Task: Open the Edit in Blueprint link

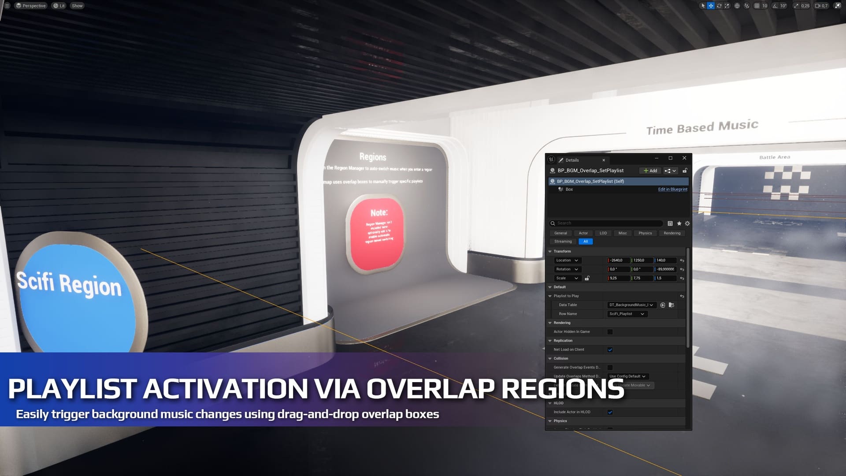Action: point(672,189)
